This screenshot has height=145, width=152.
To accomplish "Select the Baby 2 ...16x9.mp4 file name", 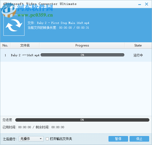I will 25,55.
